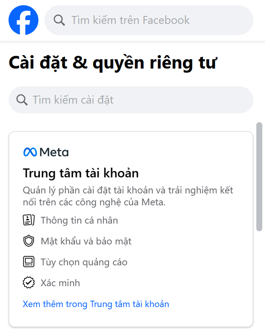The image size is (266, 332).
Task: Click the verification badge checkmark icon
Action: (x=28, y=283)
